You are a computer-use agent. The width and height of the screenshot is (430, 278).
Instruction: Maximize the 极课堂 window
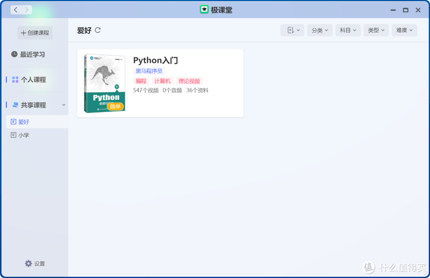coord(406,10)
